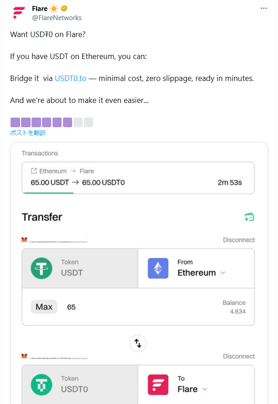This screenshot has width=278, height=404.
Task: Open the Flare profile avatar
Action: coord(19,13)
